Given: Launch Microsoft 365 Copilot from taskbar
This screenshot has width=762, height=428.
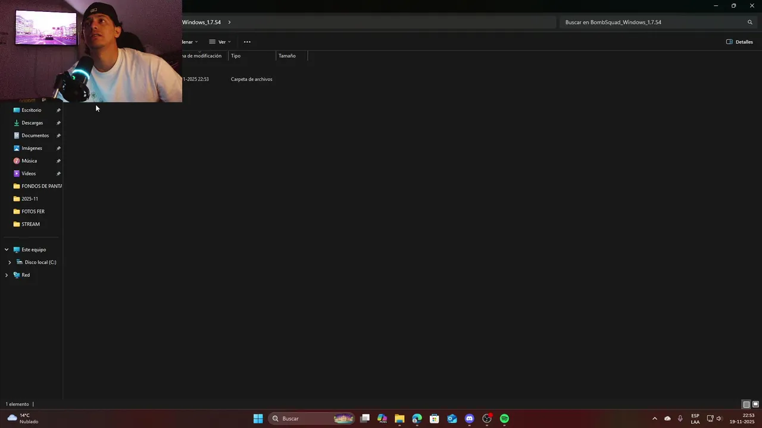Looking at the screenshot, I should [382, 418].
